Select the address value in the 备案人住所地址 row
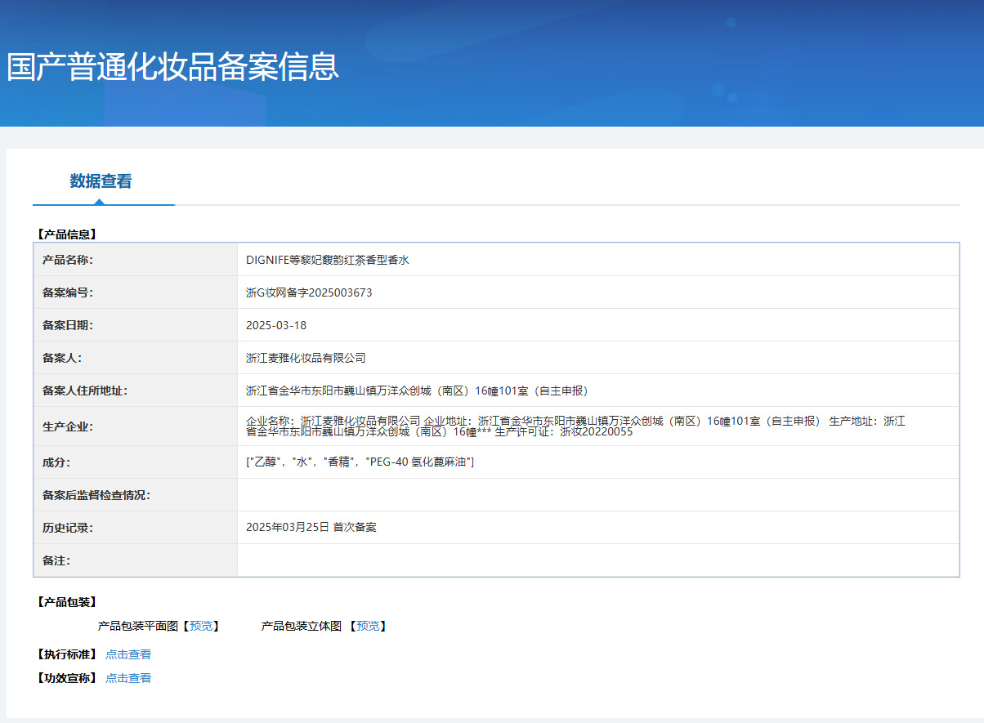The height and width of the screenshot is (723, 984). [417, 391]
